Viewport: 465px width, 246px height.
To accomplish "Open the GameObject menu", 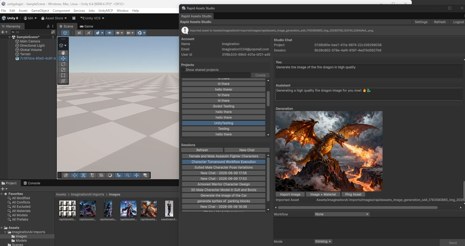I will click(x=40, y=11).
